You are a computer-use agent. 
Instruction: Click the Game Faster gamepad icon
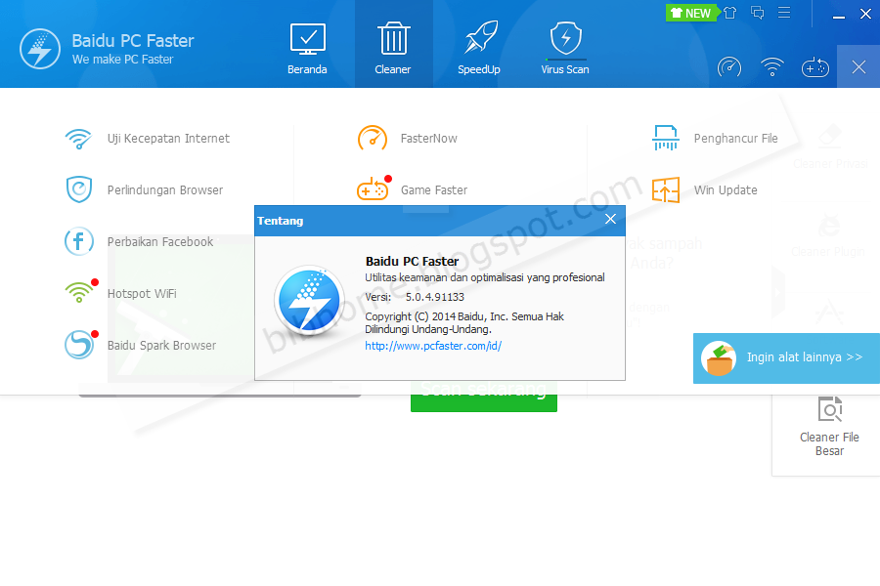click(374, 188)
